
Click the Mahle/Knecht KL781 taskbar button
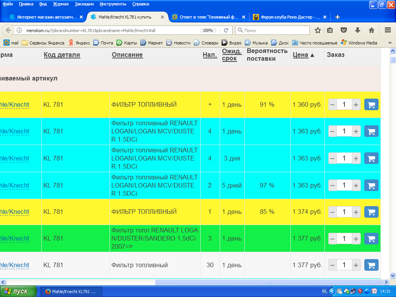click(x=72, y=292)
